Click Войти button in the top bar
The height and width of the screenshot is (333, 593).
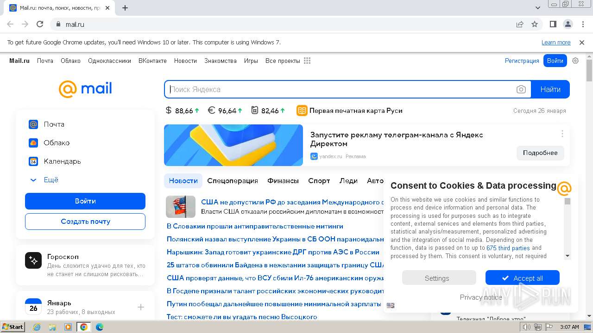pyautogui.click(x=555, y=61)
